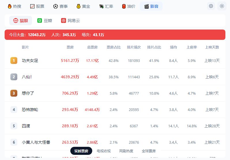Screen dimensions: 230x160
Task: Toggle light/dark theme sun icon
Action: coord(222,6)
